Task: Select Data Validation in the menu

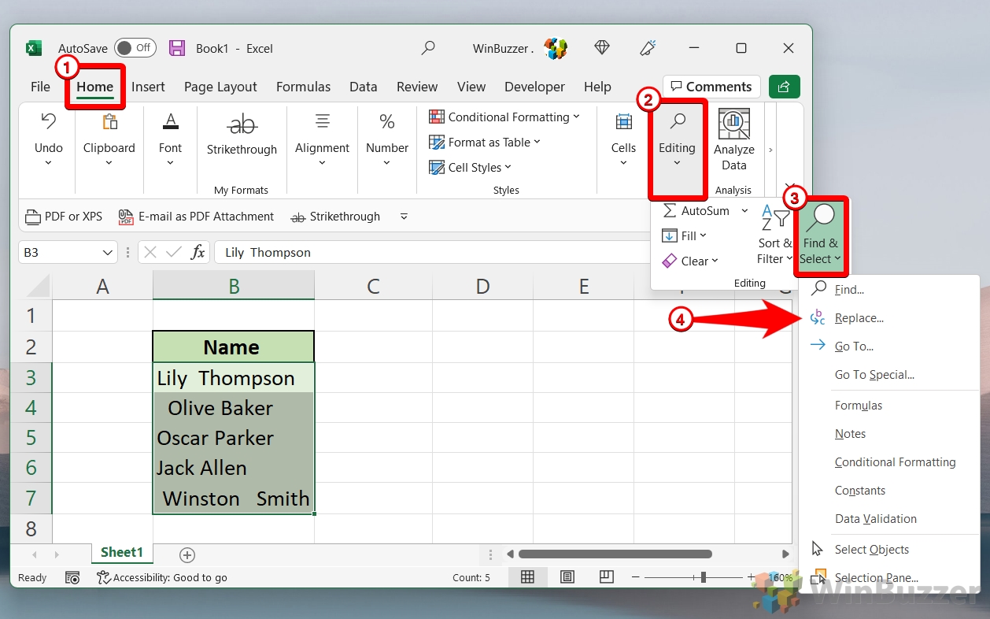Action: click(x=876, y=519)
